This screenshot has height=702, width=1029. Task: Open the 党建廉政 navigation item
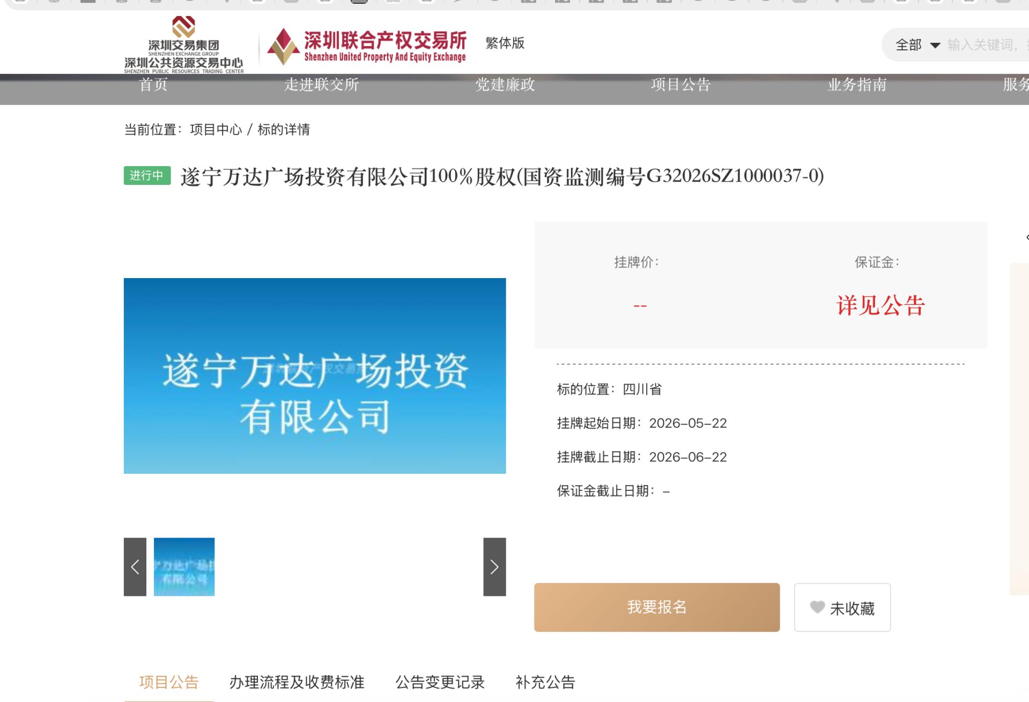click(x=505, y=85)
